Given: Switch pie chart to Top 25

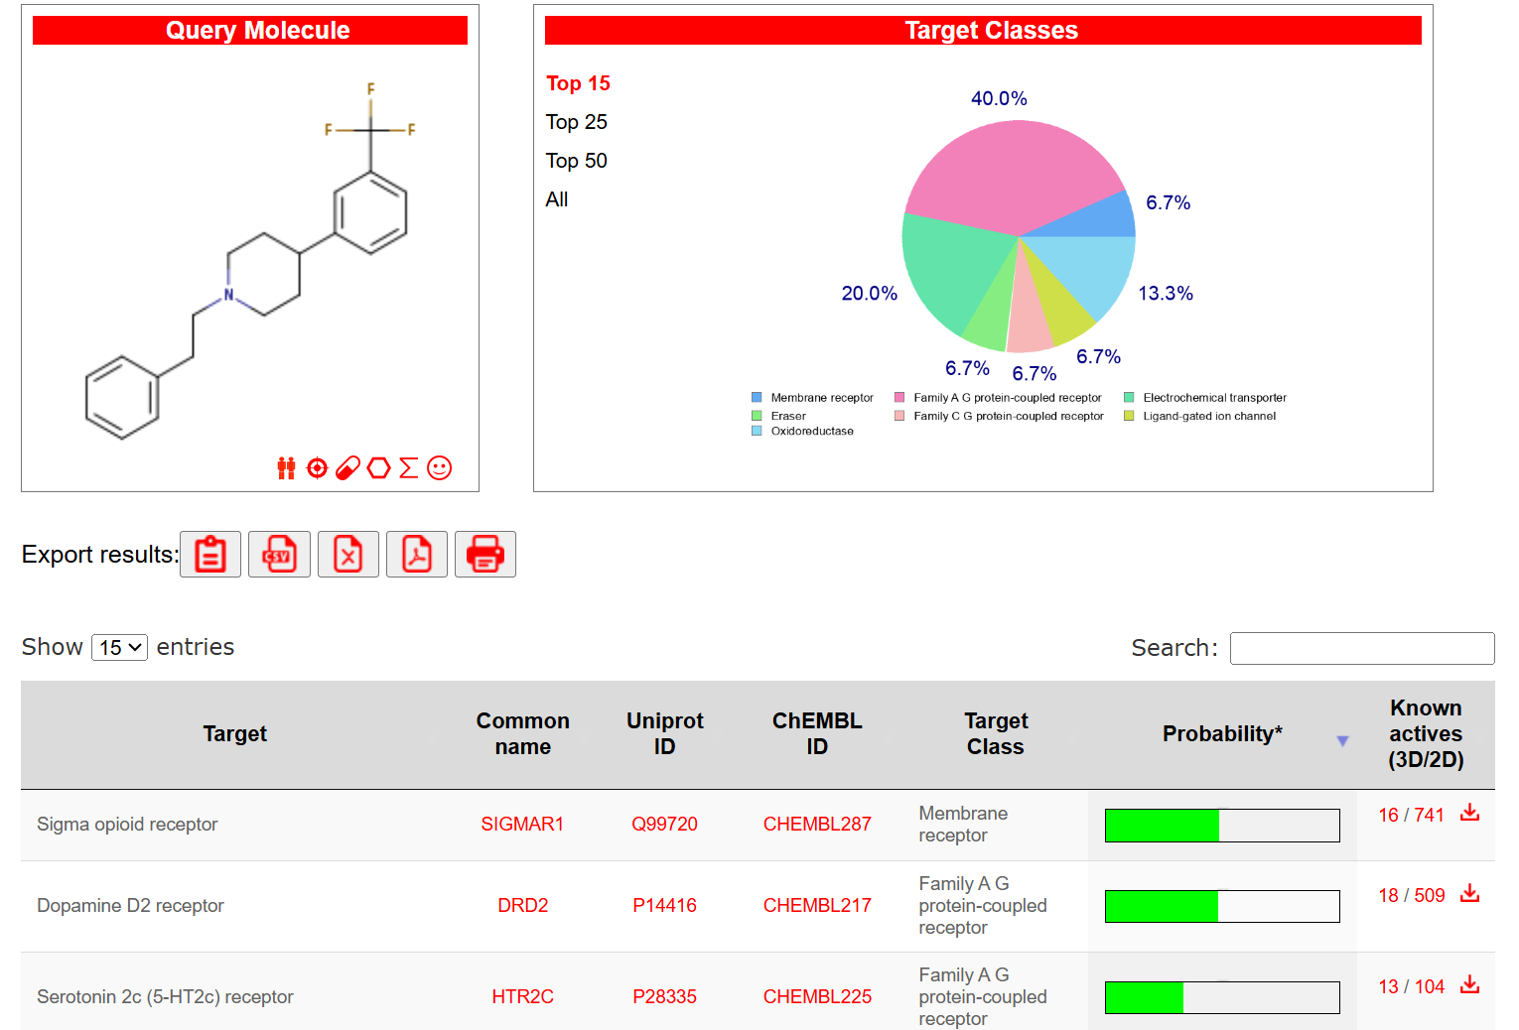Looking at the screenshot, I should point(576,122).
